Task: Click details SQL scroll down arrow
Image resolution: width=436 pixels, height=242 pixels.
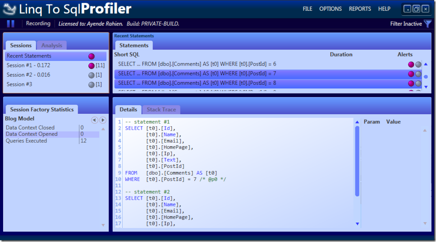Action: tap(357, 223)
